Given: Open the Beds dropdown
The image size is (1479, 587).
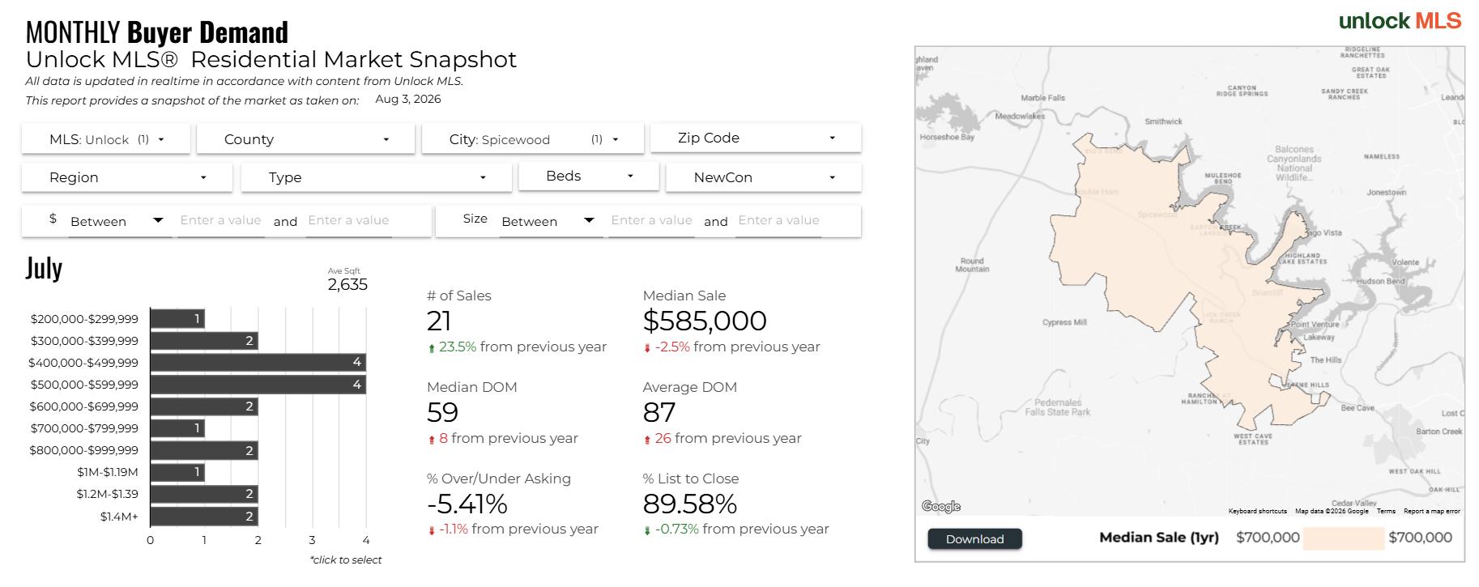Looking at the screenshot, I should (x=589, y=177).
